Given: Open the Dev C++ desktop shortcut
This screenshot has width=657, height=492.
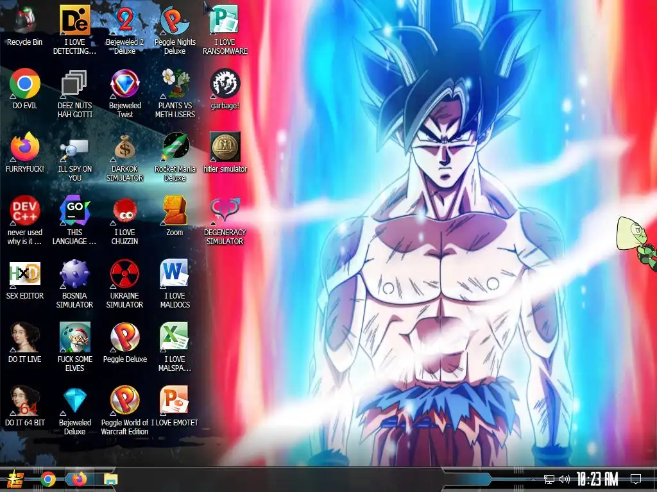Looking at the screenshot, I should click(x=25, y=220).
